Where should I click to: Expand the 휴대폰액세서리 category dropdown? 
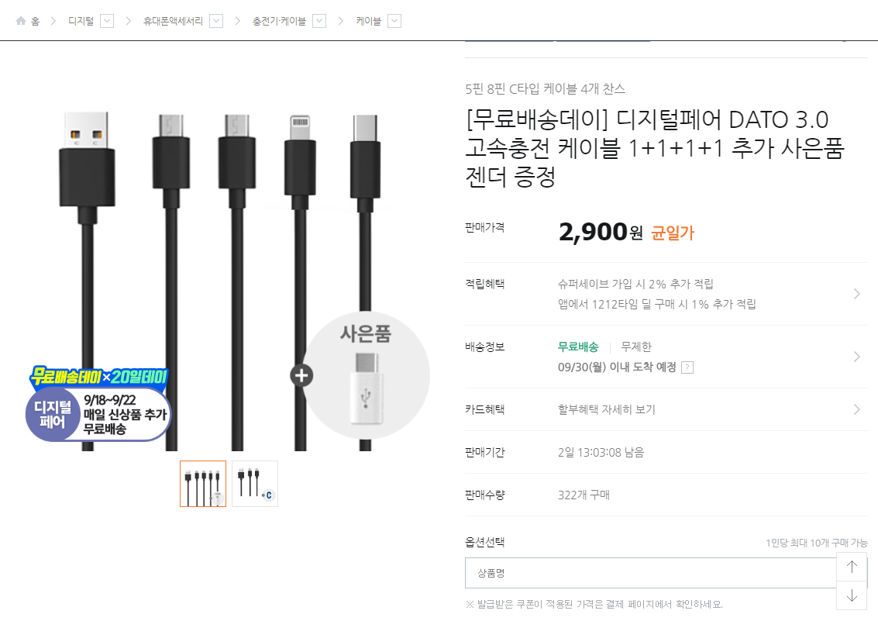pos(216,21)
